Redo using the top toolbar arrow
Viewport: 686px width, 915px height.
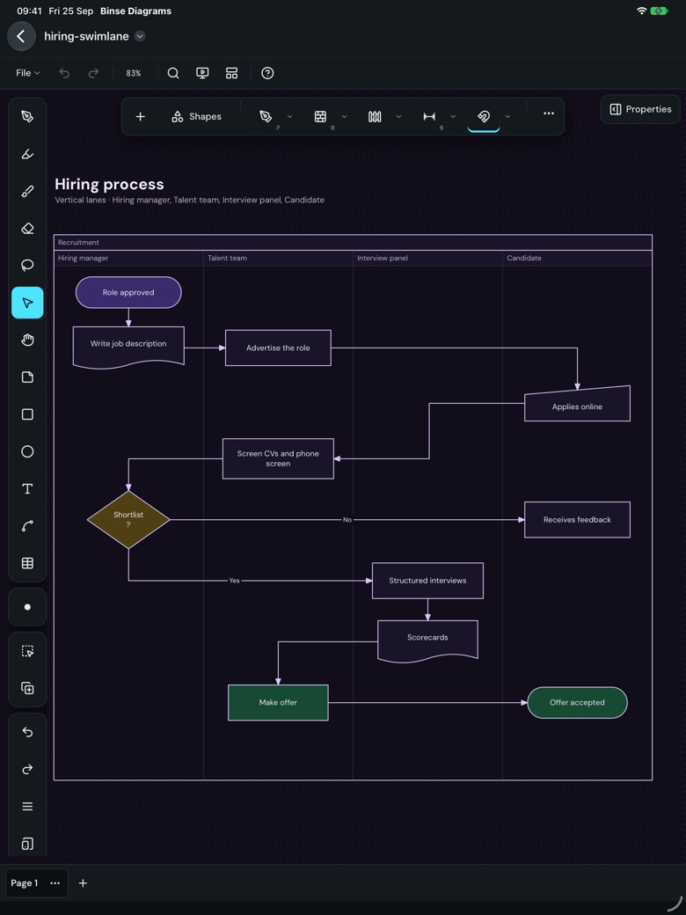point(93,73)
